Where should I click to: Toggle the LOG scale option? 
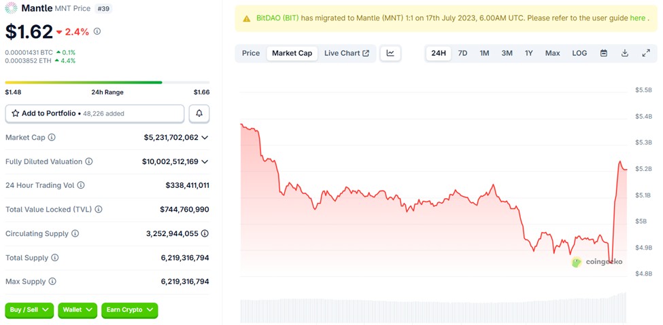point(579,53)
